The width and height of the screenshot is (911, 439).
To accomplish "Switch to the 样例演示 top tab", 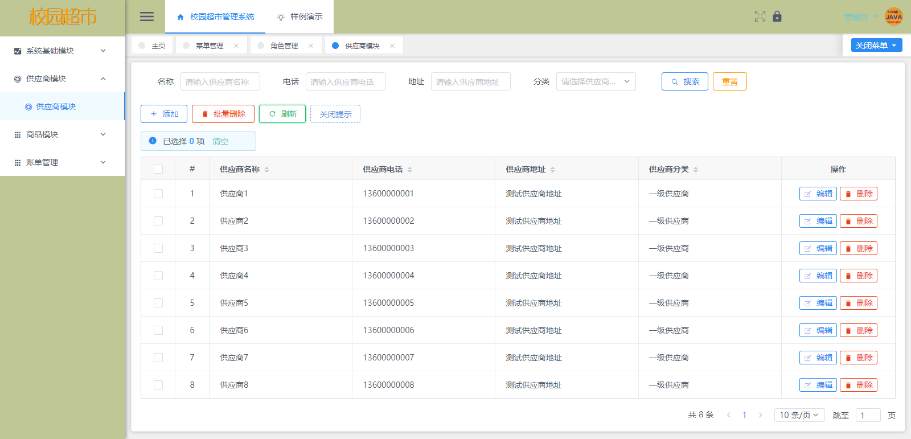I will pos(300,17).
